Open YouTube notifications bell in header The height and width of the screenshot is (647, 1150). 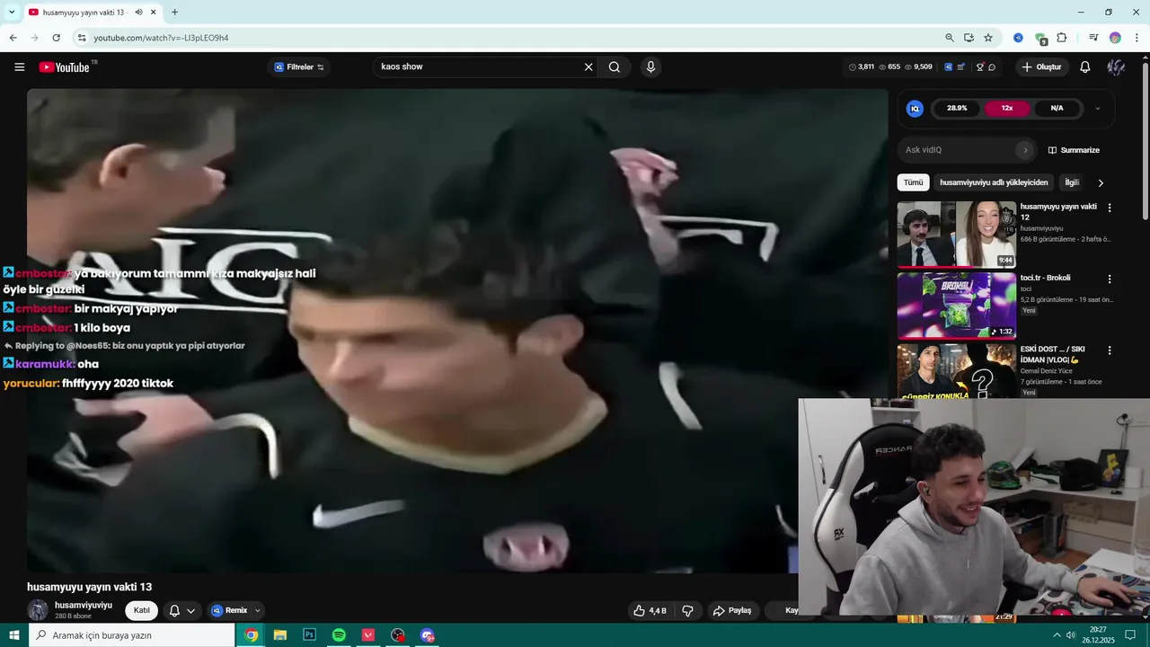1085,67
